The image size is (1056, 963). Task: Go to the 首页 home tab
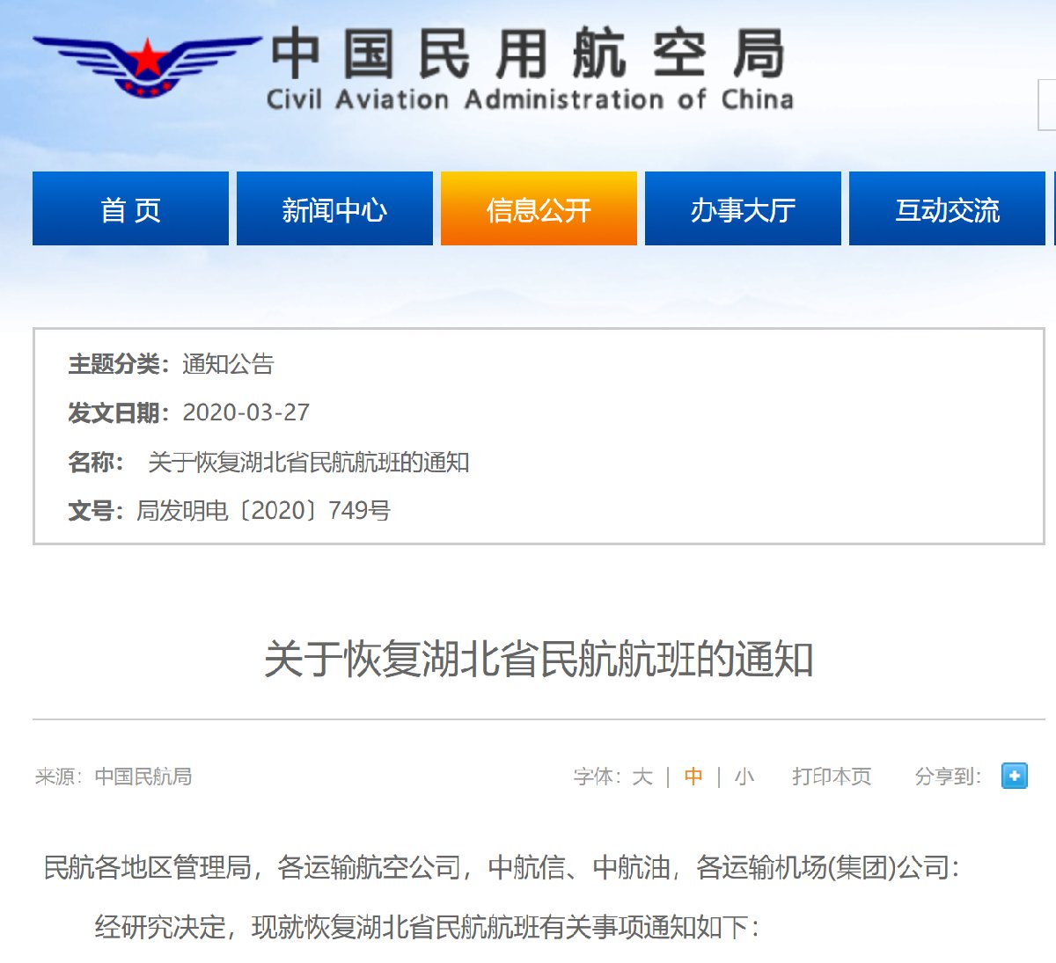tap(130, 208)
